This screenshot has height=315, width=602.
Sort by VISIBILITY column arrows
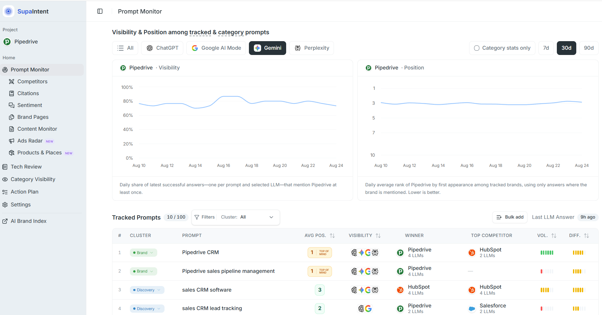378,236
